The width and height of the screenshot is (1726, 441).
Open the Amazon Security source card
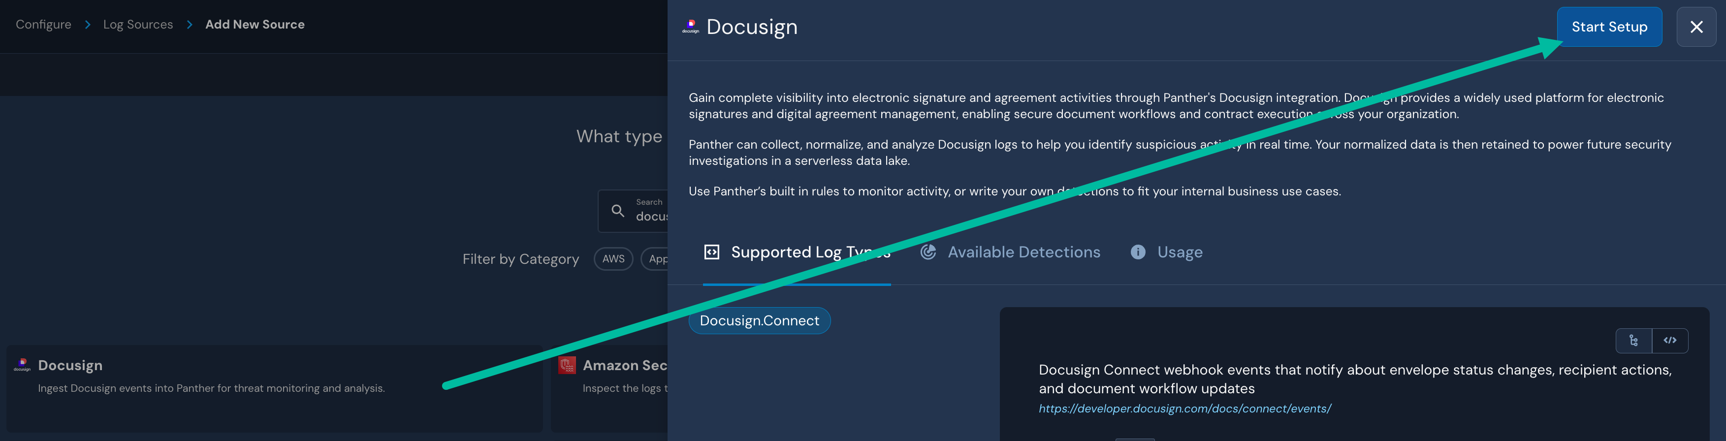pos(609,388)
